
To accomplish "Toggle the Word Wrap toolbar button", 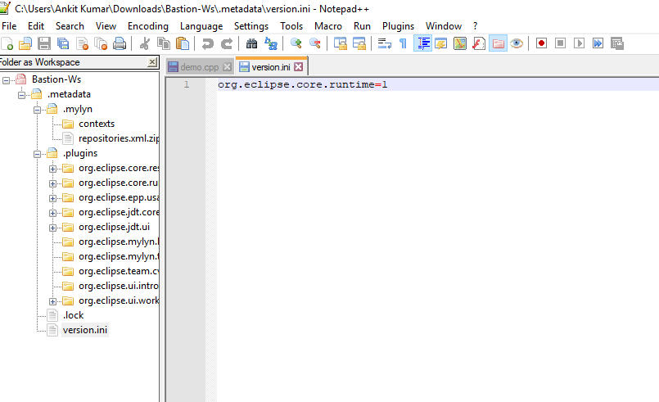I will [385, 43].
